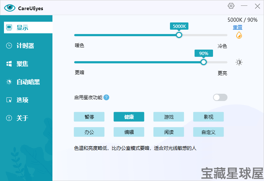Select the 办公 office mode button

89,132
